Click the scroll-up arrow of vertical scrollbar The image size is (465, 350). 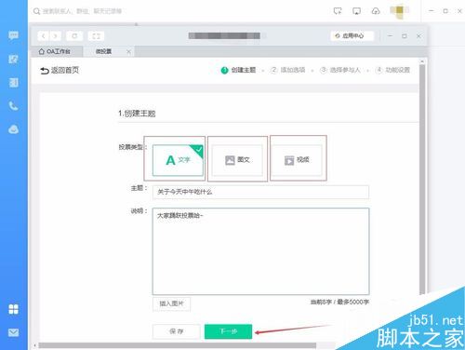point(422,61)
